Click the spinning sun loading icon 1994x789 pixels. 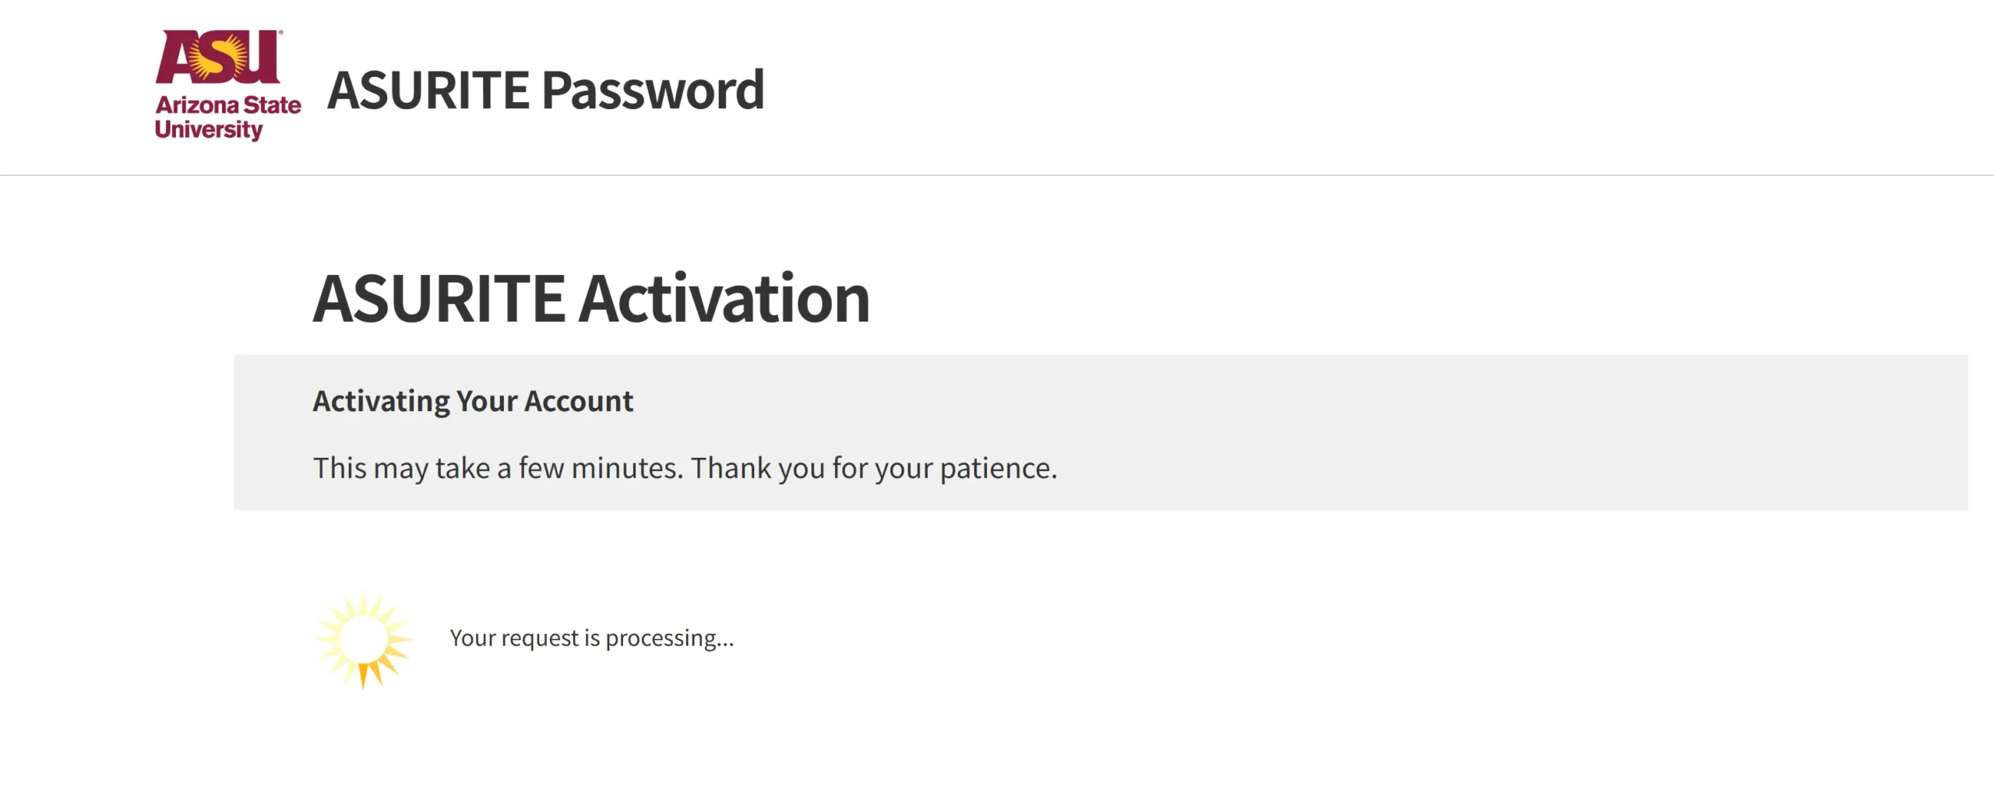[x=363, y=639]
